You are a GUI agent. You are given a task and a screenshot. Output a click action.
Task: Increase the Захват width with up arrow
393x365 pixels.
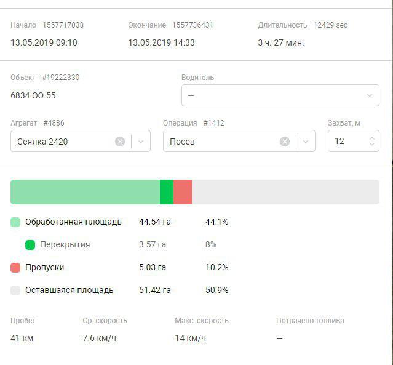371,138
